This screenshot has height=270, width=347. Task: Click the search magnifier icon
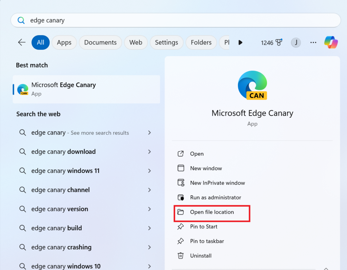(21, 20)
